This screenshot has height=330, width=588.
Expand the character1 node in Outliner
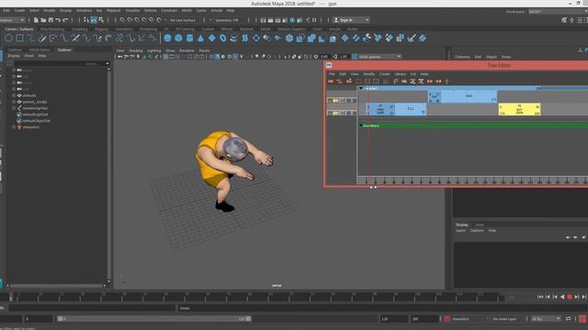coord(14,127)
